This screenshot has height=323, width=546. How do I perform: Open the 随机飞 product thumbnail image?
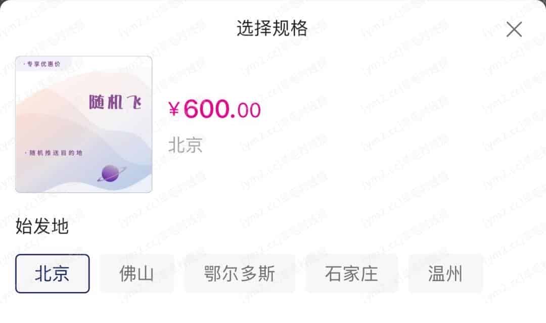pos(83,124)
